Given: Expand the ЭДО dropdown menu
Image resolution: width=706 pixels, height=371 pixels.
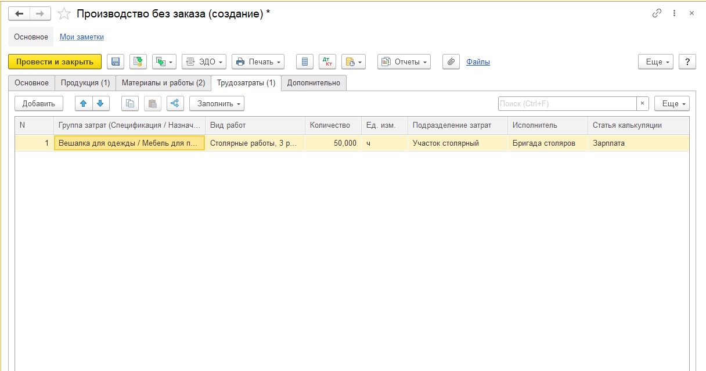Looking at the screenshot, I should click(204, 62).
